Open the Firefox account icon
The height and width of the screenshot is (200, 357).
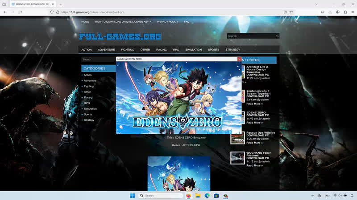[338, 12]
